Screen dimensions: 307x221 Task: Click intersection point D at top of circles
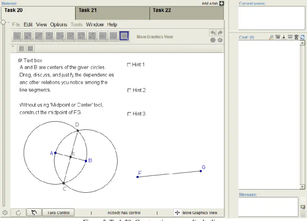(78, 130)
